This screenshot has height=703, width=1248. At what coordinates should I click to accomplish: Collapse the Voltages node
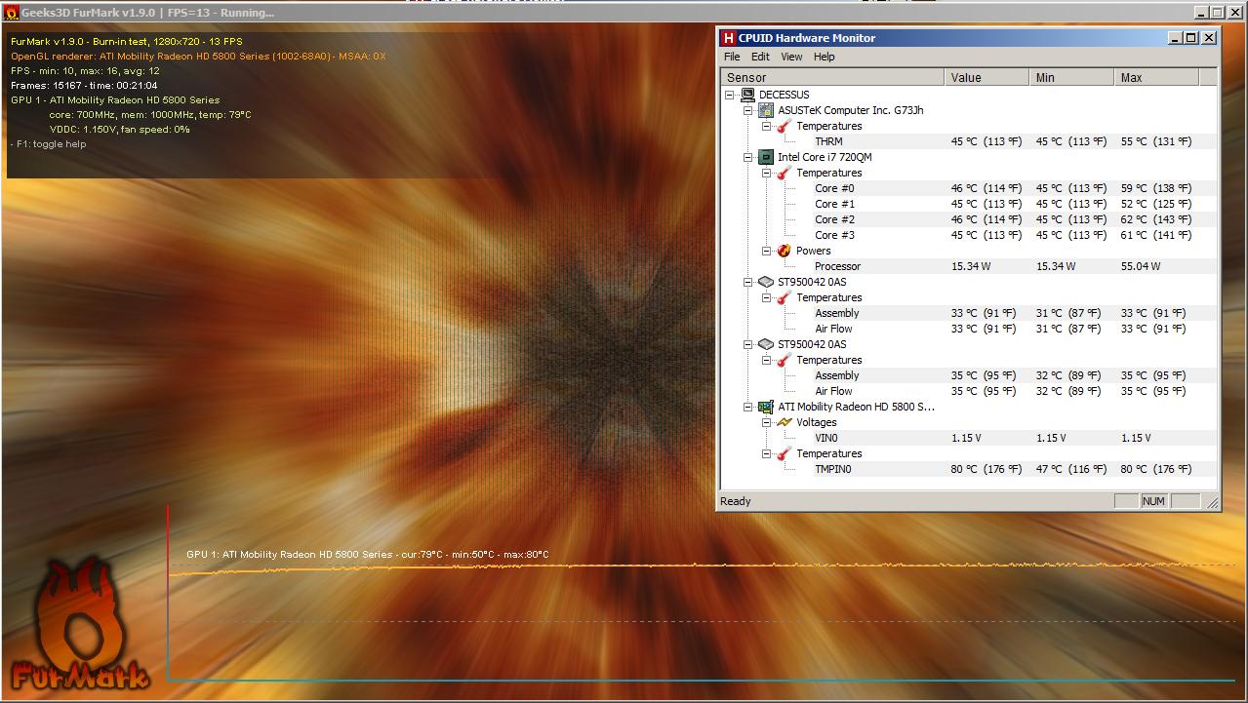tap(767, 422)
